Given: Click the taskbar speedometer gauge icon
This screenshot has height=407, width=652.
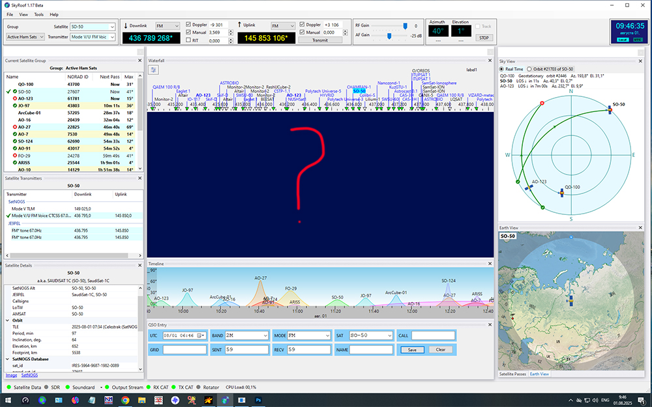Looking at the screenshot, I should tap(25, 400).
